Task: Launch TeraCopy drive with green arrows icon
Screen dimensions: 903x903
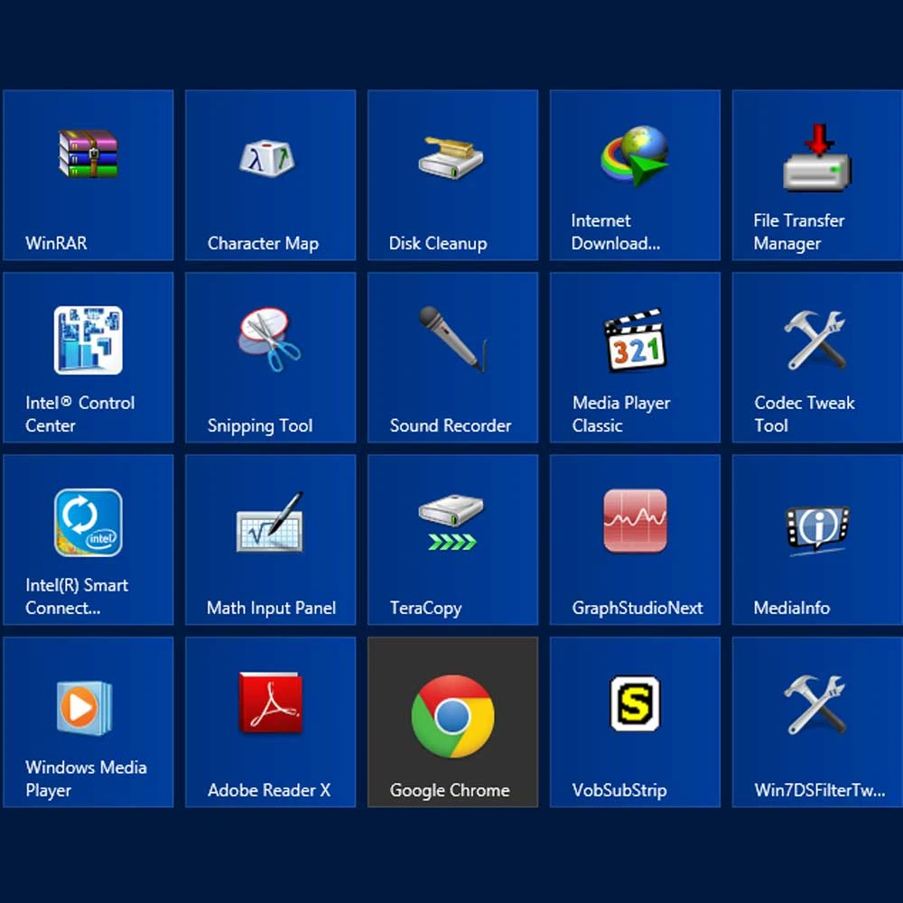Action: pos(451,522)
